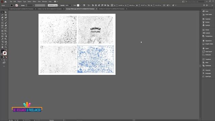Open stroke weight dropdown
The height and width of the screenshot is (121, 215).
tap(33, 5)
